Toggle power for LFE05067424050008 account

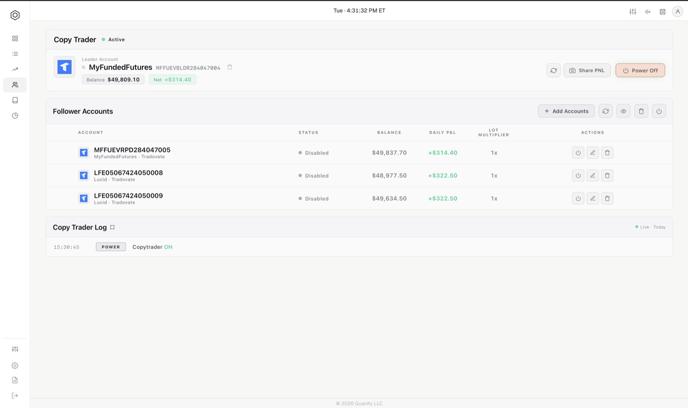pyautogui.click(x=578, y=176)
